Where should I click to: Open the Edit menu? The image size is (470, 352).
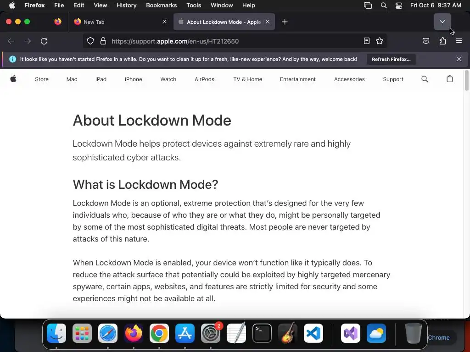pyautogui.click(x=79, y=5)
